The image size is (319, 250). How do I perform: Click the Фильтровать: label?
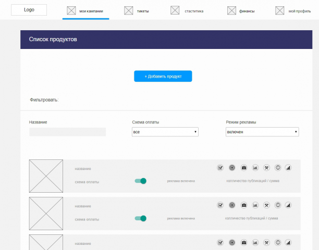[x=44, y=100]
